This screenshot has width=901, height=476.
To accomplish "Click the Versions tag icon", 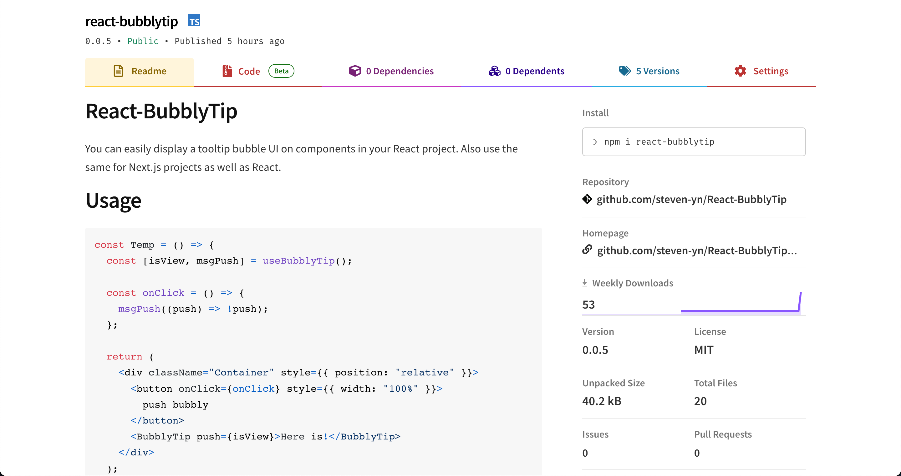I will pos(625,71).
